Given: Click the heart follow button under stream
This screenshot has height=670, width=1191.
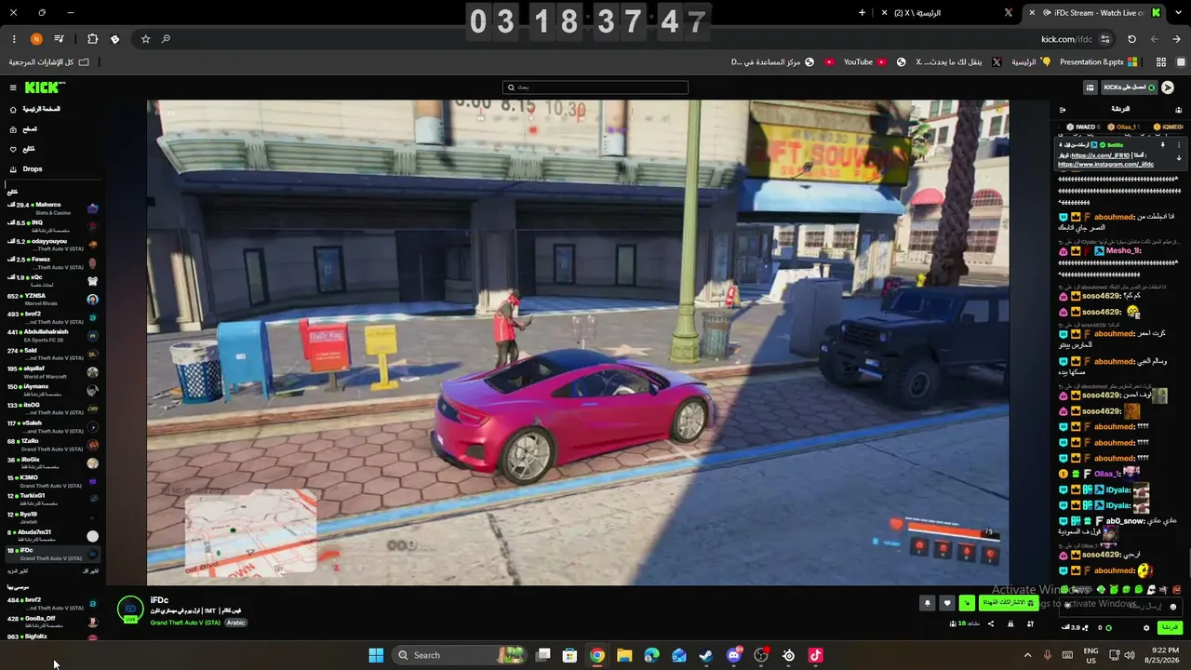Looking at the screenshot, I should 947,603.
